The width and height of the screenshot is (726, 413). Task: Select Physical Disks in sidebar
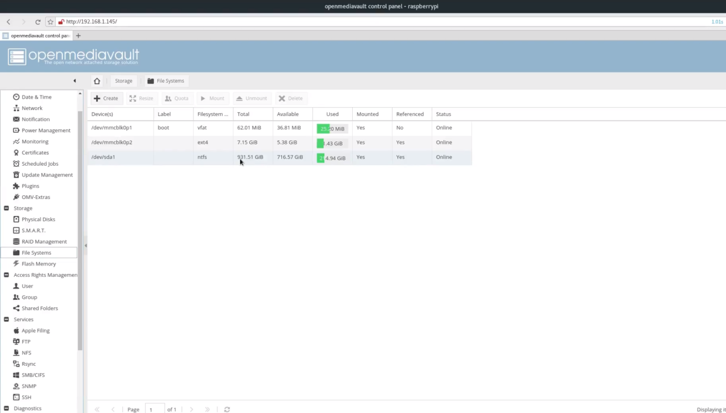tap(38, 220)
